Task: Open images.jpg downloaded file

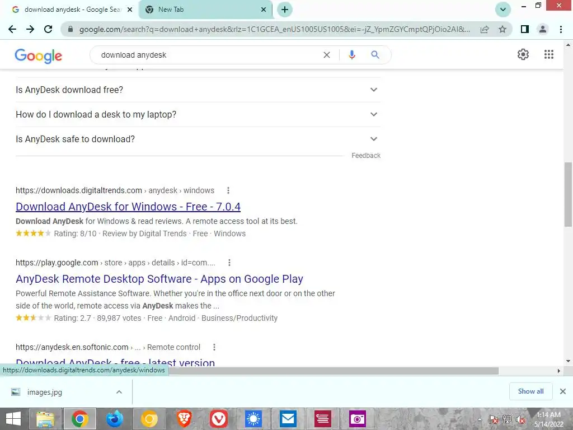Action: coord(44,392)
